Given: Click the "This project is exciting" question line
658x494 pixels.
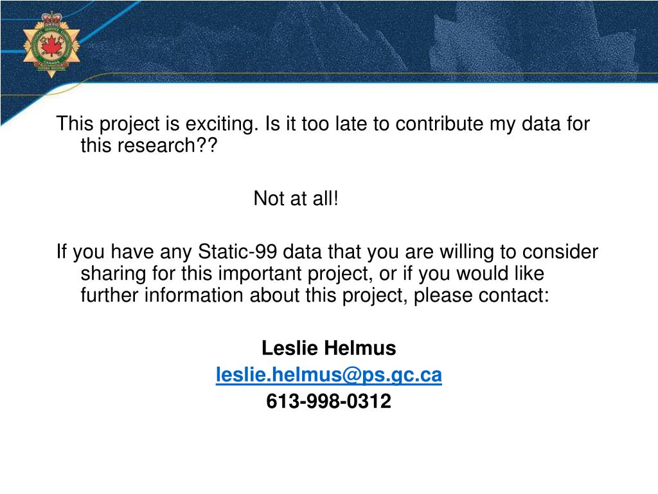Looking at the screenshot, I should (x=323, y=124).
